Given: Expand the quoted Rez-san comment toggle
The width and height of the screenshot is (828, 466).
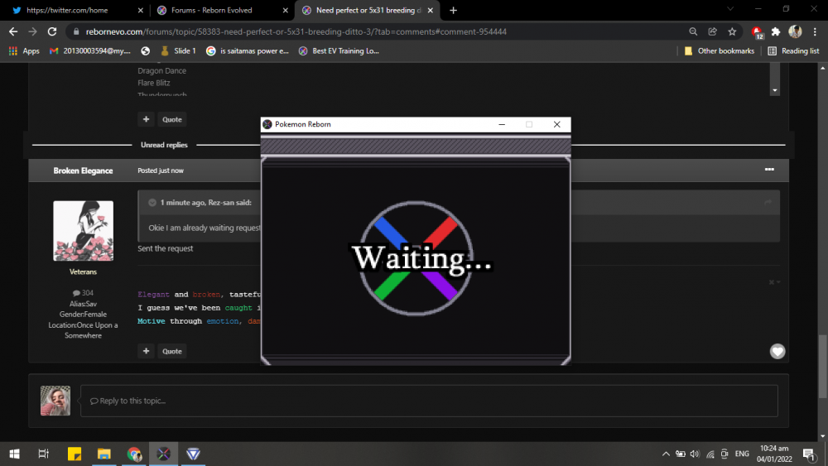Looking at the screenshot, I should tap(152, 203).
